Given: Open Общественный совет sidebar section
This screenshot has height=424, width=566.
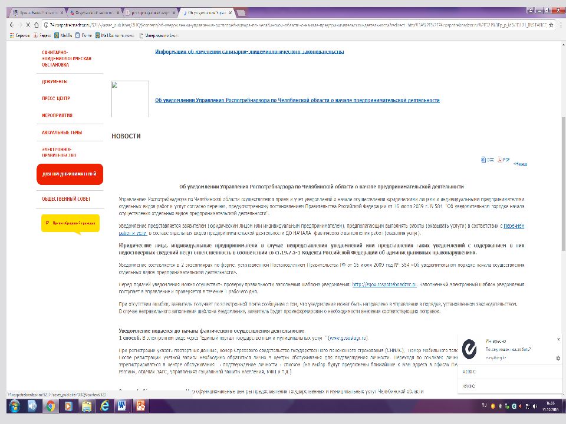Looking at the screenshot, I should [x=66, y=199].
